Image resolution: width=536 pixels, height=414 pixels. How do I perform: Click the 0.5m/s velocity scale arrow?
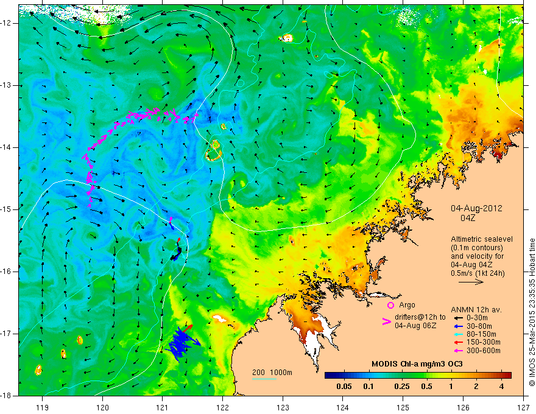tap(471, 282)
